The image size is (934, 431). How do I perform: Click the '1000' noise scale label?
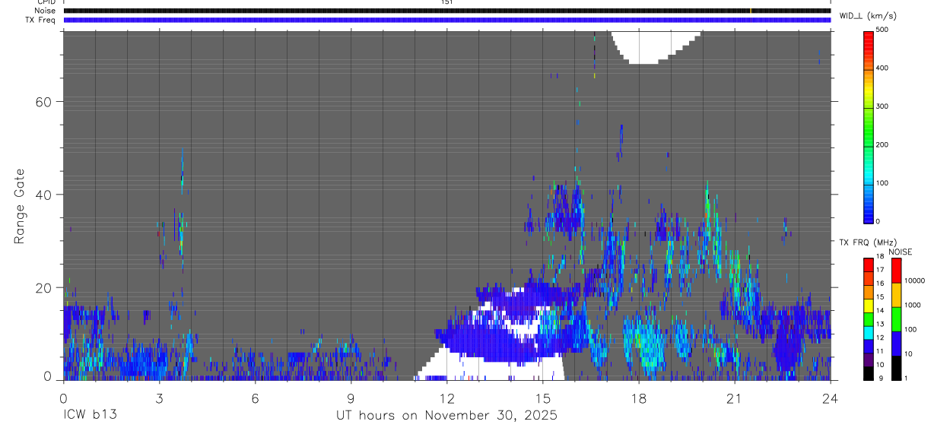913,305
